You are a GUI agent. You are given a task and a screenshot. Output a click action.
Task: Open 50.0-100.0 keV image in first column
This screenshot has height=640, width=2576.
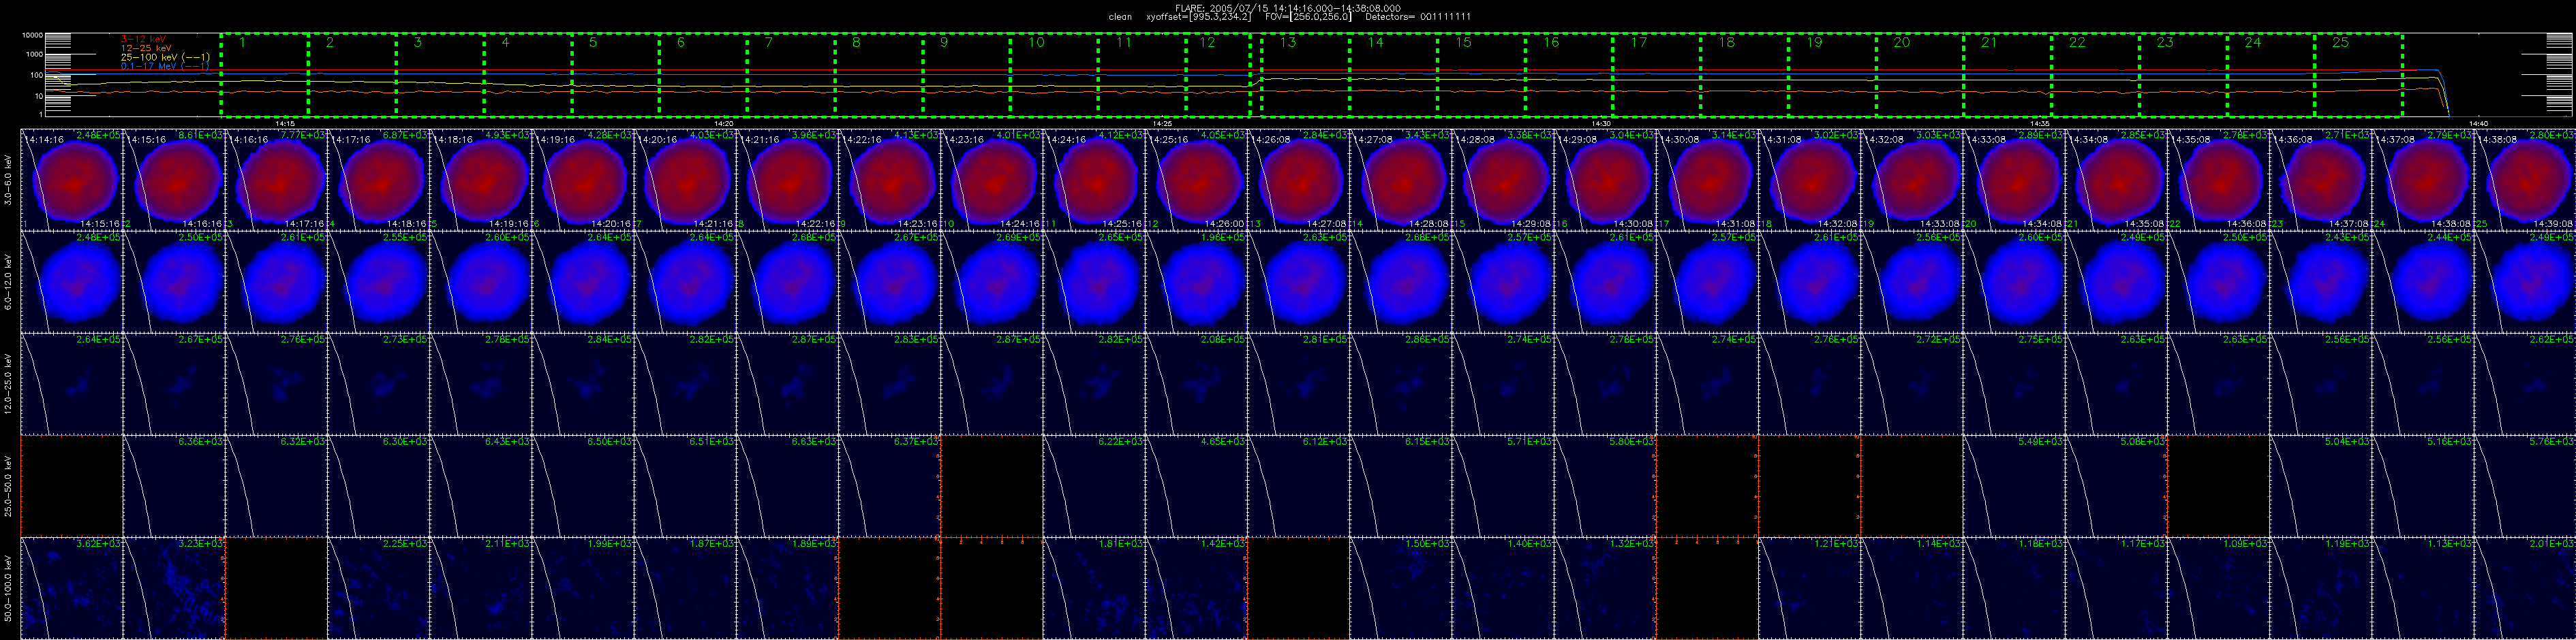tap(71, 588)
